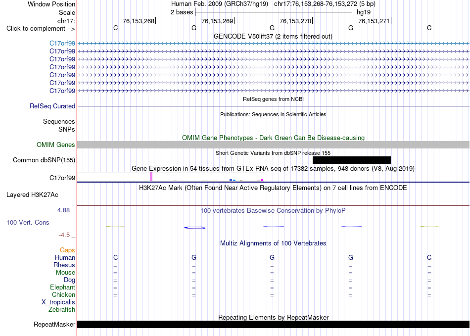Viewport: 470px width, 336px height.
Task: Click the orange 'Gaps' label
Action: [67, 250]
